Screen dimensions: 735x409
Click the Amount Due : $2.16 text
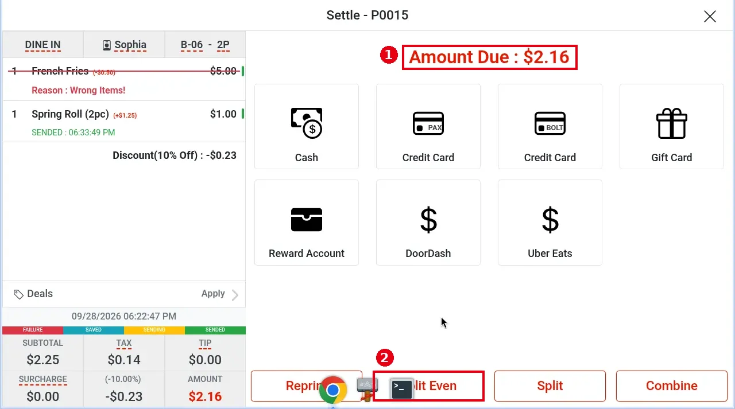[489, 57]
